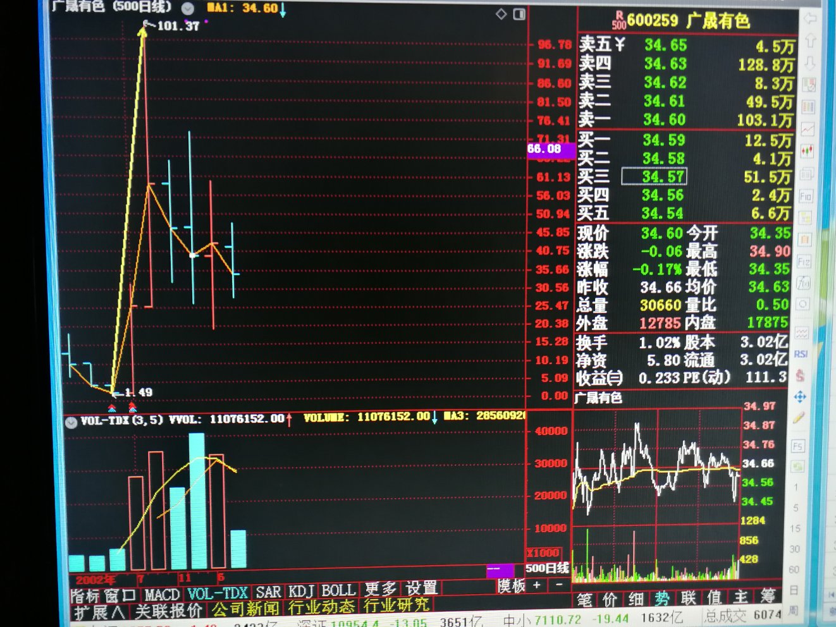836x627 pixels.
Task: Select the blue four-way move arrows icon
Action: coord(799,397)
